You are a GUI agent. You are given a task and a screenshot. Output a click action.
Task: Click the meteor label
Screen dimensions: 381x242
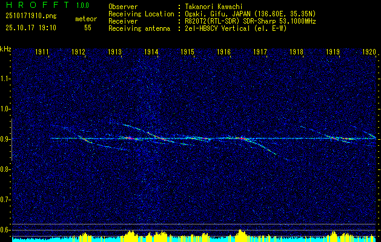click(x=86, y=19)
